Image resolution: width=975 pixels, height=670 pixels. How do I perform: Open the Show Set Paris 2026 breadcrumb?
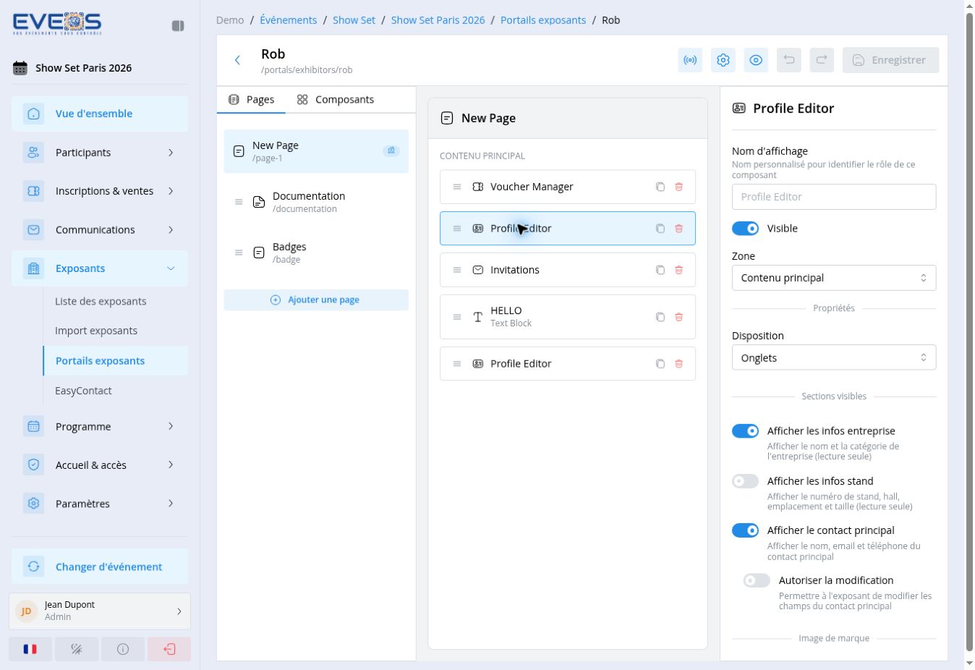click(438, 20)
